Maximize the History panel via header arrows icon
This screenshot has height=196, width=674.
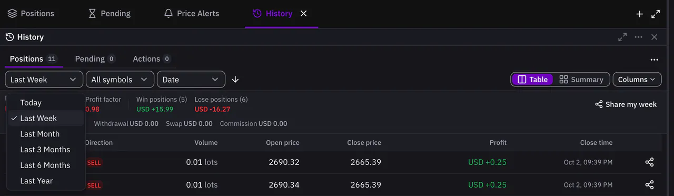[x=622, y=37]
